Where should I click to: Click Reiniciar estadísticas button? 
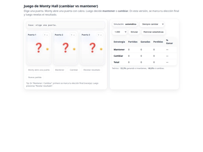tap(153, 32)
